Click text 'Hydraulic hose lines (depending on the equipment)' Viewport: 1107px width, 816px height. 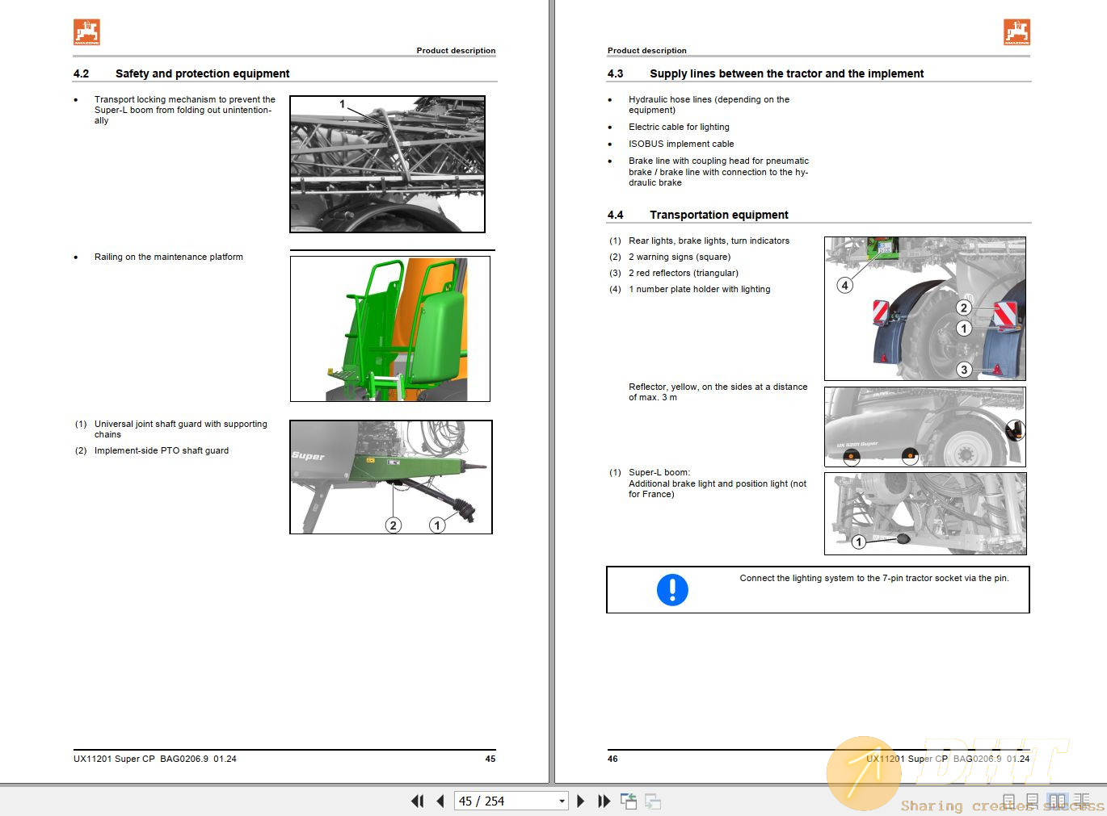[709, 105]
